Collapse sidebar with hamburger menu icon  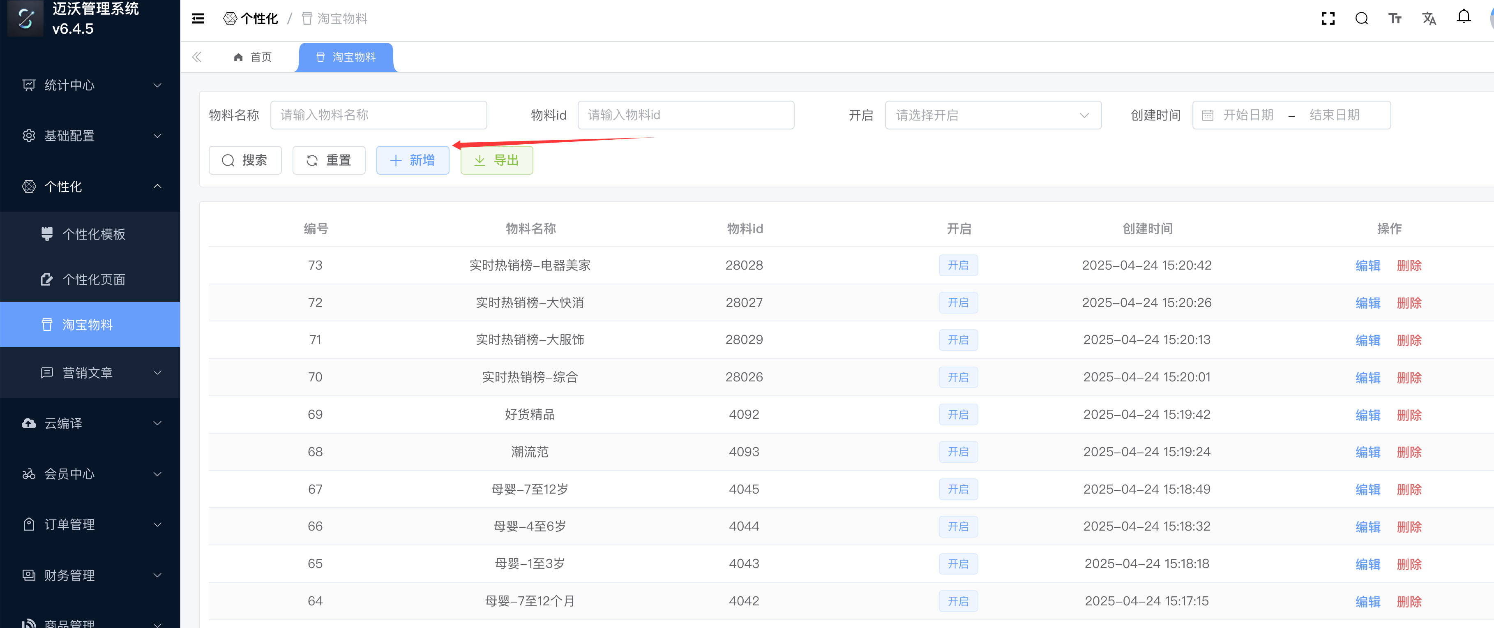[x=198, y=18]
